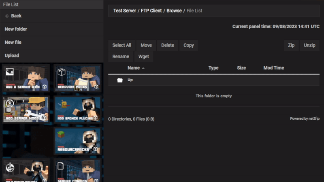This screenshot has height=182, width=324.
Task: Choose Upload in the sidebar menu
Action: pos(12,55)
